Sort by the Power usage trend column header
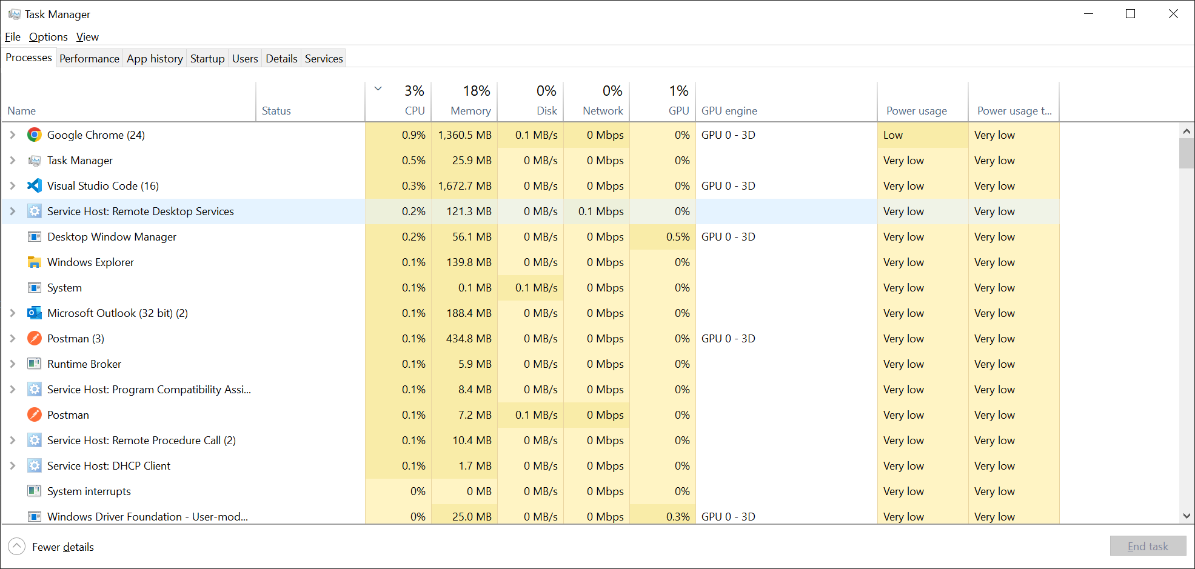This screenshot has width=1195, height=569. pyautogui.click(x=1014, y=101)
